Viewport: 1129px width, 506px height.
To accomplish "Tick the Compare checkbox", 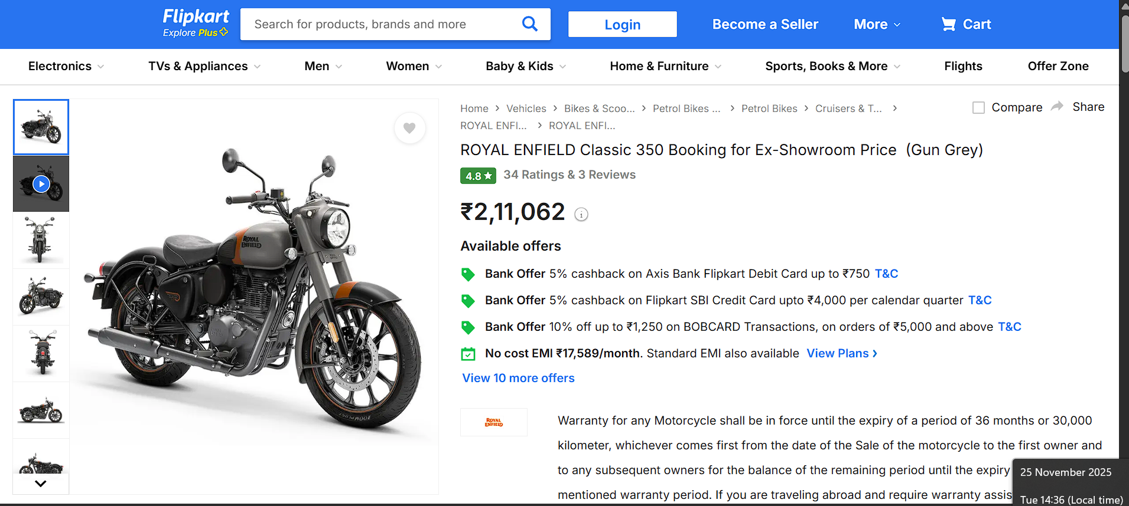I will tap(978, 108).
